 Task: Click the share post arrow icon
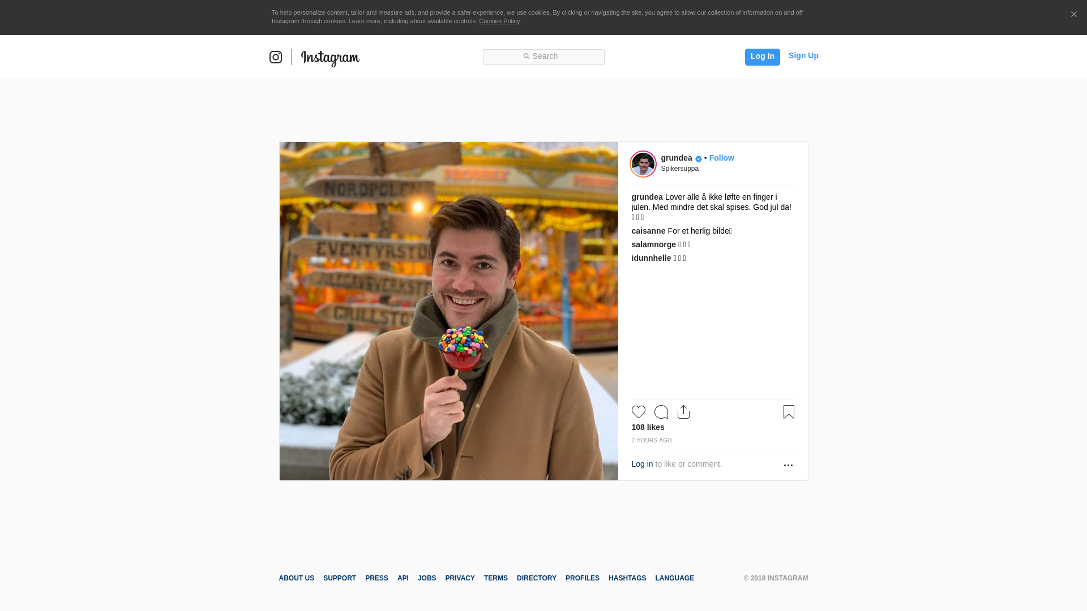[683, 412]
